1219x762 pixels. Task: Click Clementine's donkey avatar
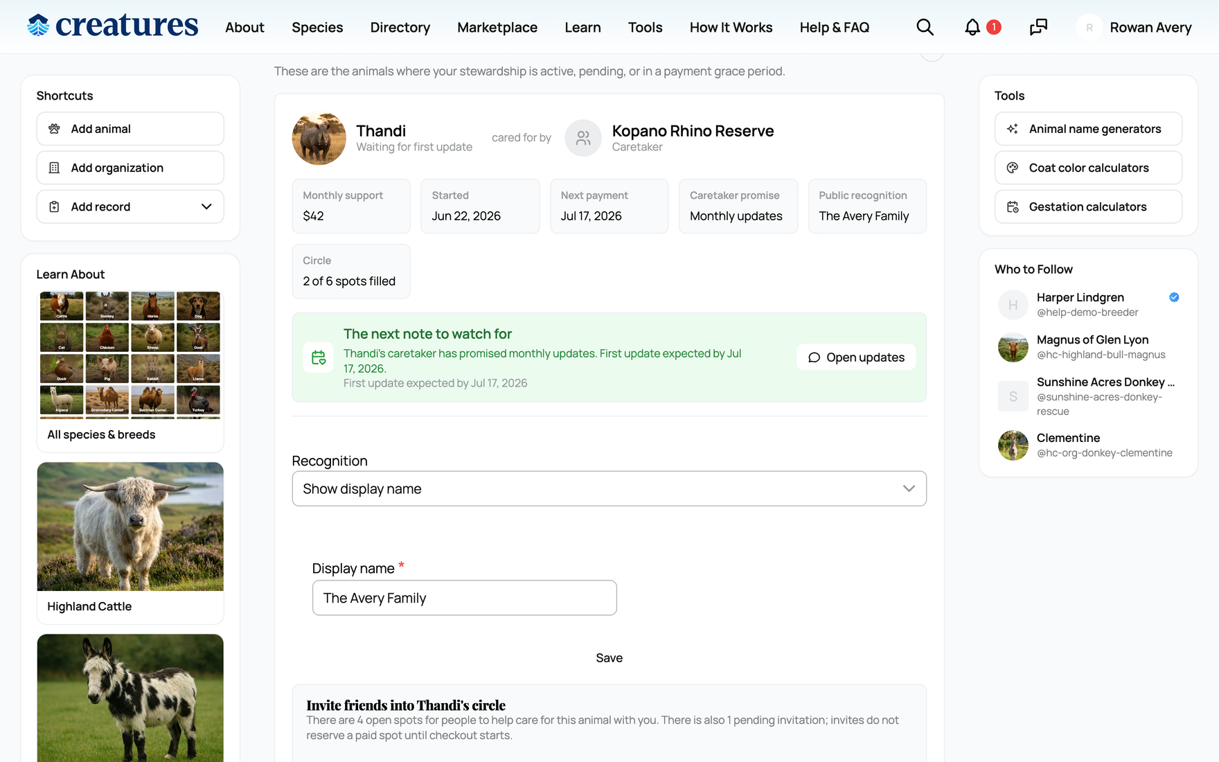click(x=1013, y=445)
